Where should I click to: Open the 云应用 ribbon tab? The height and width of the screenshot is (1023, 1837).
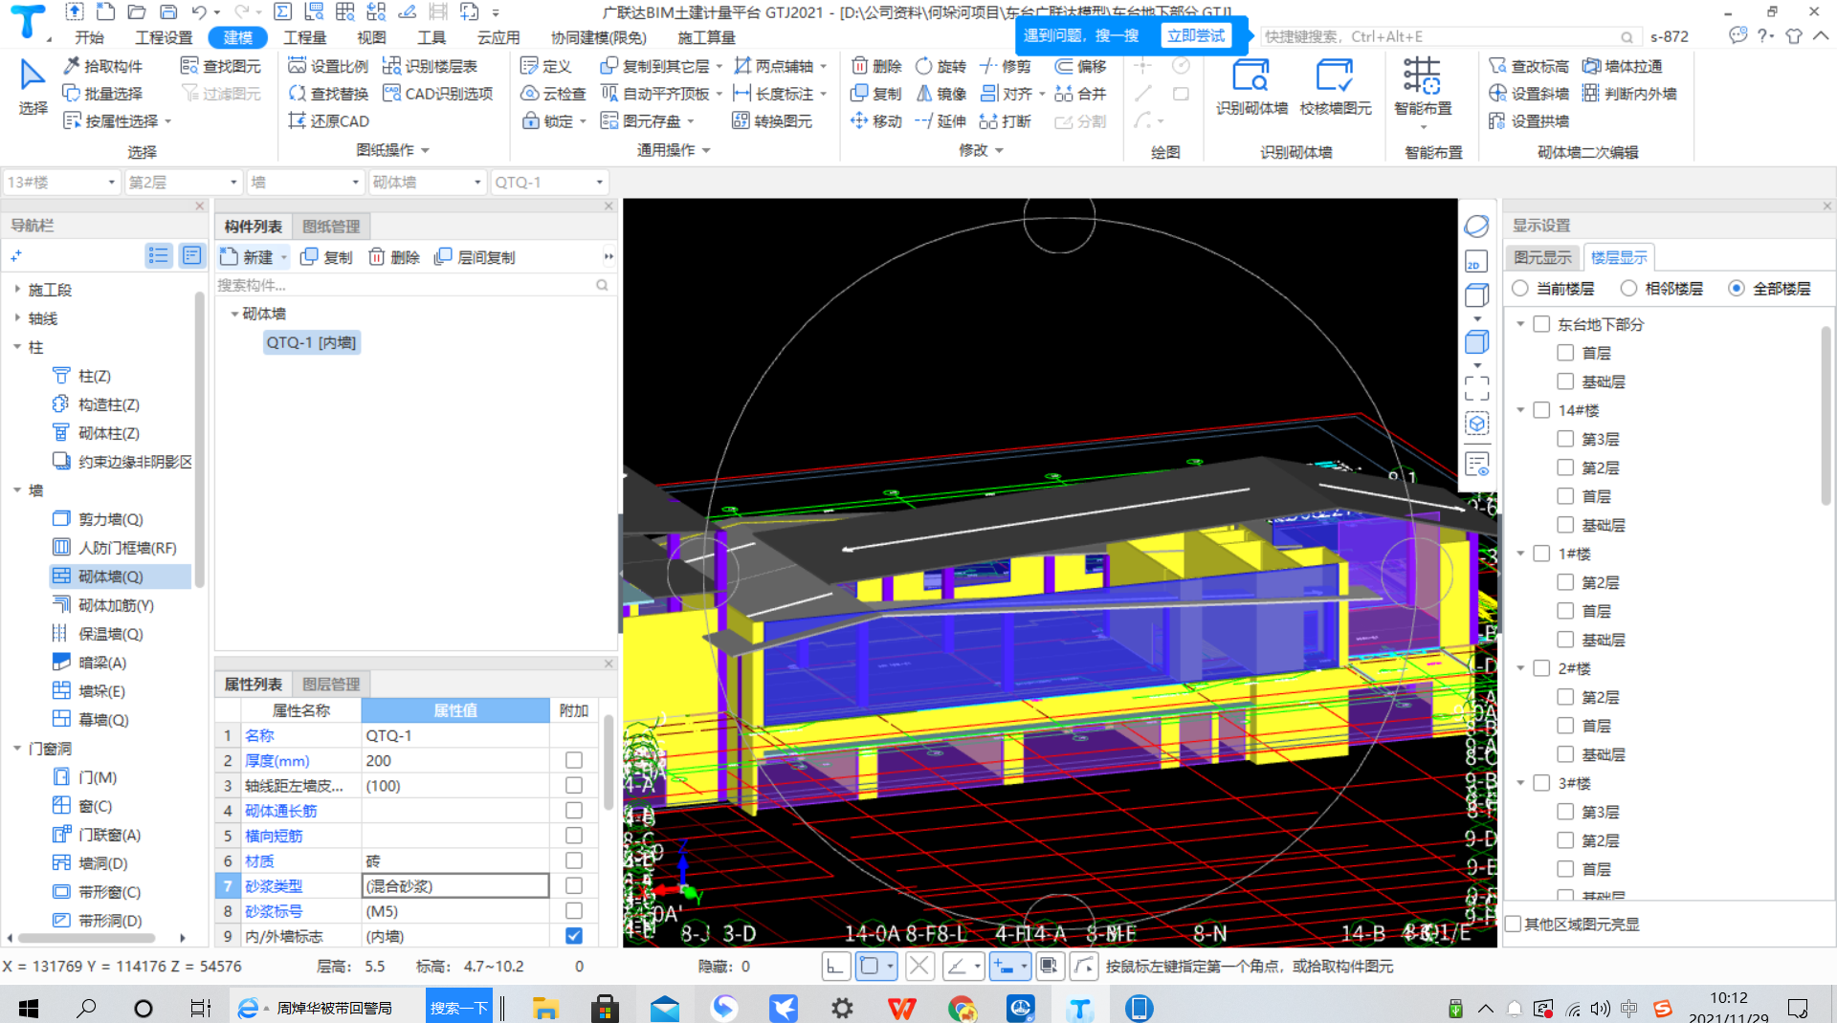point(498,37)
